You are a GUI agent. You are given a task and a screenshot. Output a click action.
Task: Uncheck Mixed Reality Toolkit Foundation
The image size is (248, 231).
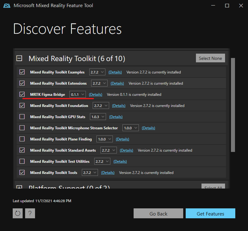(x=22, y=105)
